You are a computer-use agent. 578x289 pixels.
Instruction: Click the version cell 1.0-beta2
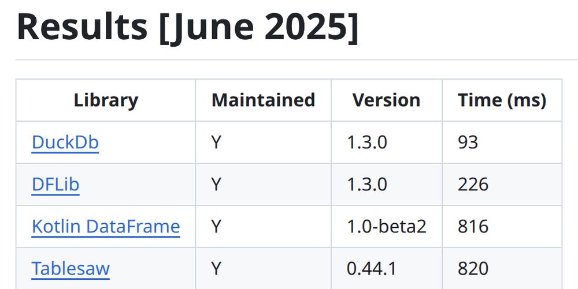coord(387,227)
